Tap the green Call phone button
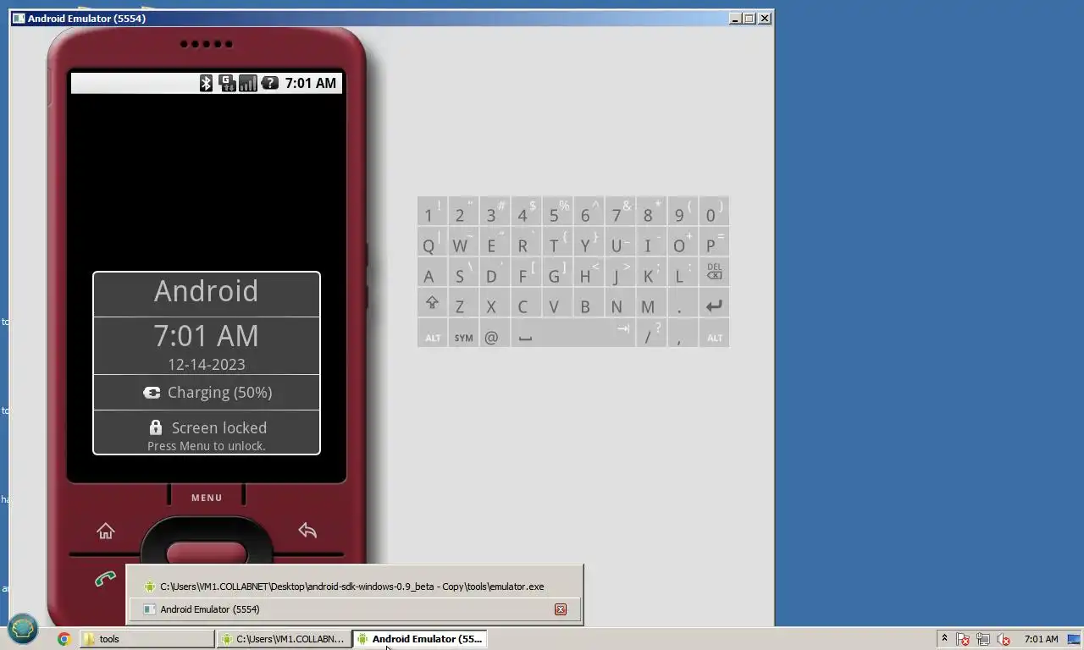The width and height of the screenshot is (1084, 650). tap(105, 579)
